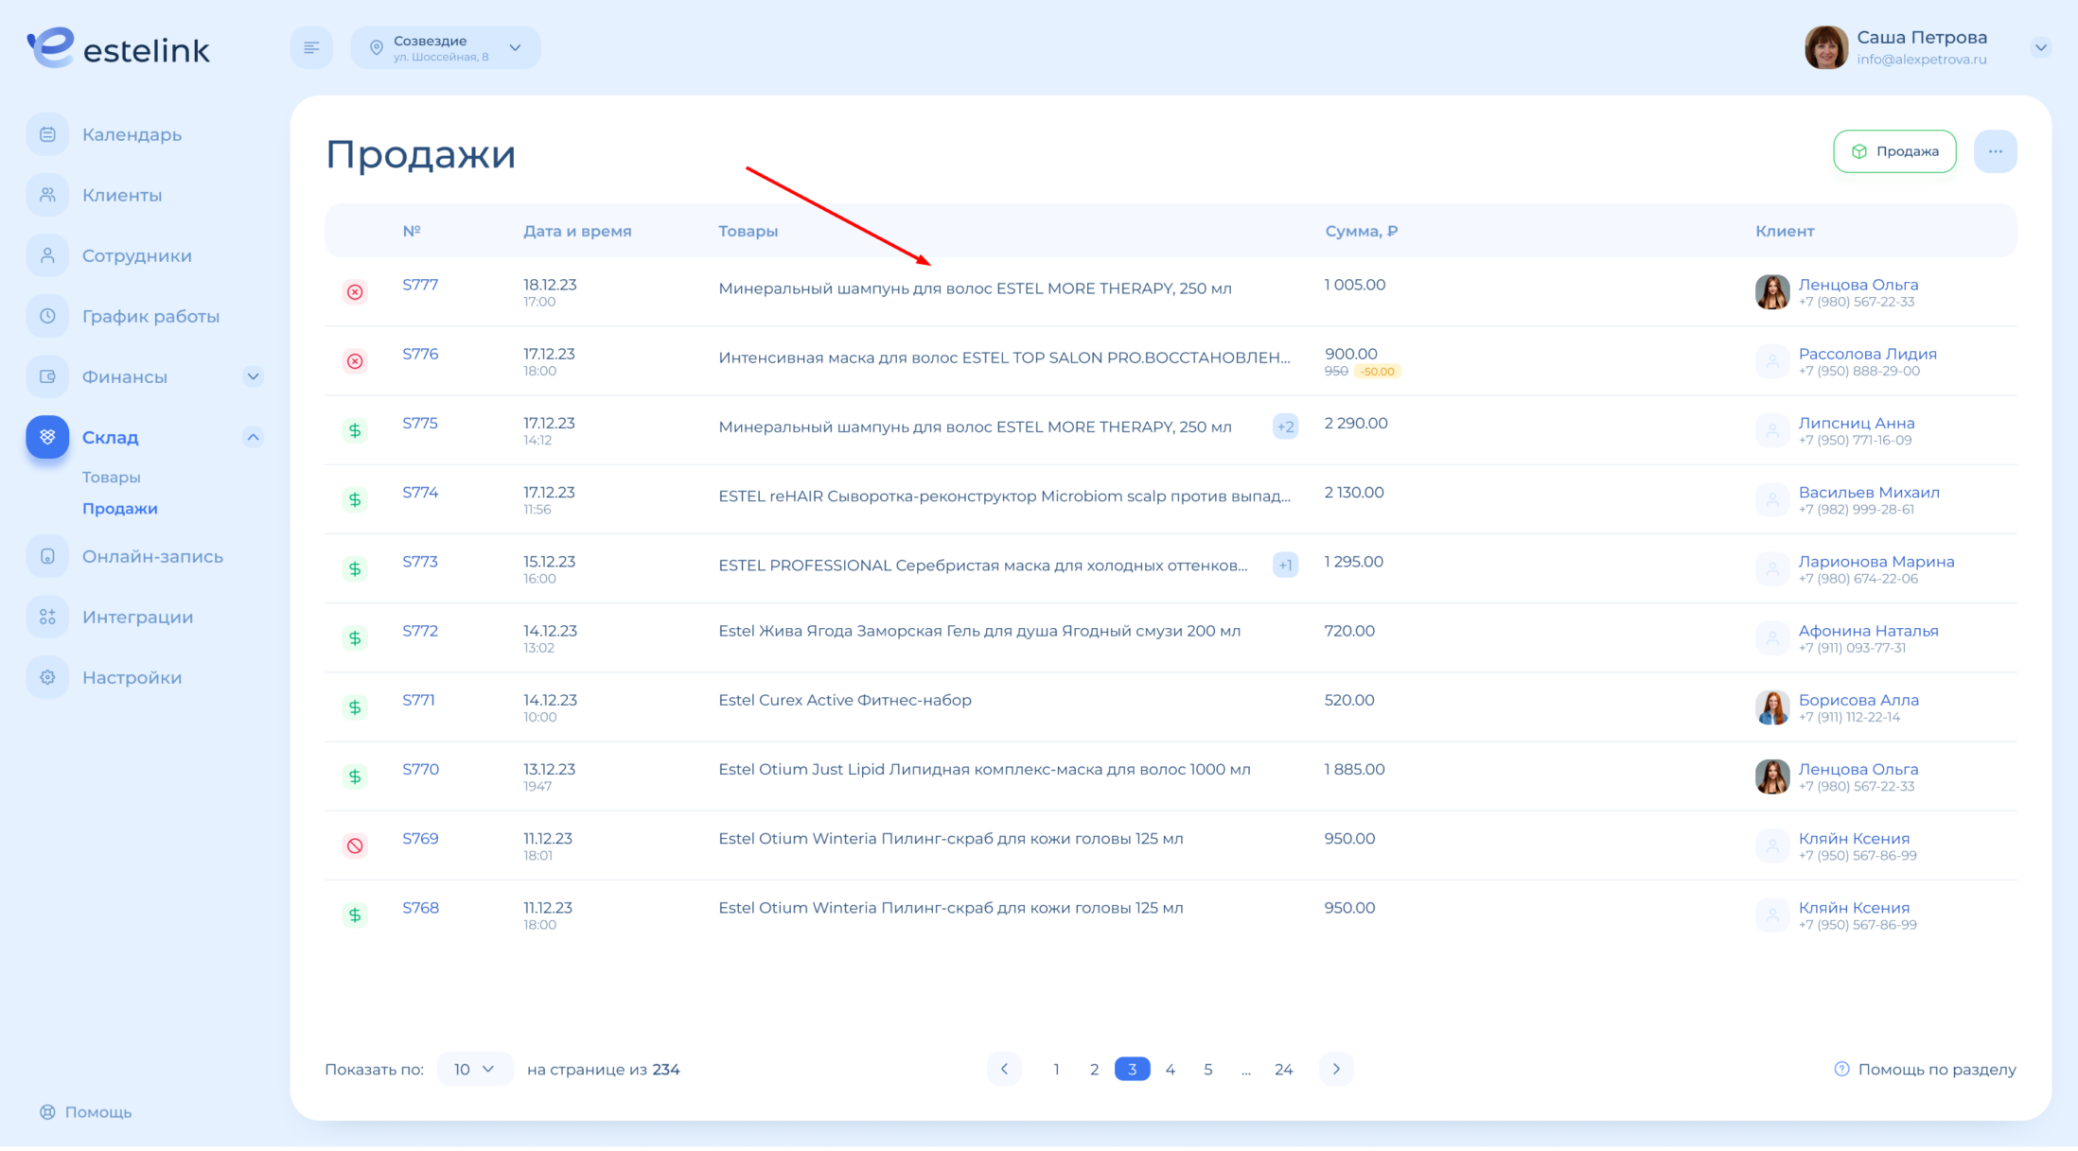Go to next page arrow
This screenshot has height=1151, width=2078.
coord(1336,1069)
